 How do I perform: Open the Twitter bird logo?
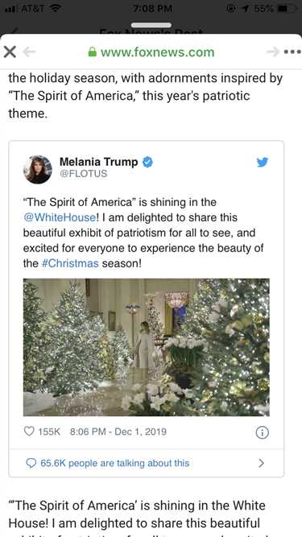pos(263,162)
